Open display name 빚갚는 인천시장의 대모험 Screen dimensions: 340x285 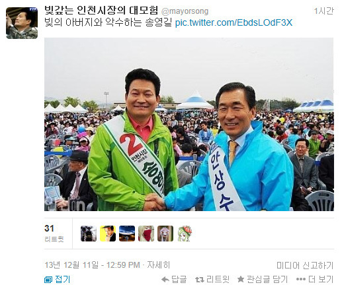point(101,10)
